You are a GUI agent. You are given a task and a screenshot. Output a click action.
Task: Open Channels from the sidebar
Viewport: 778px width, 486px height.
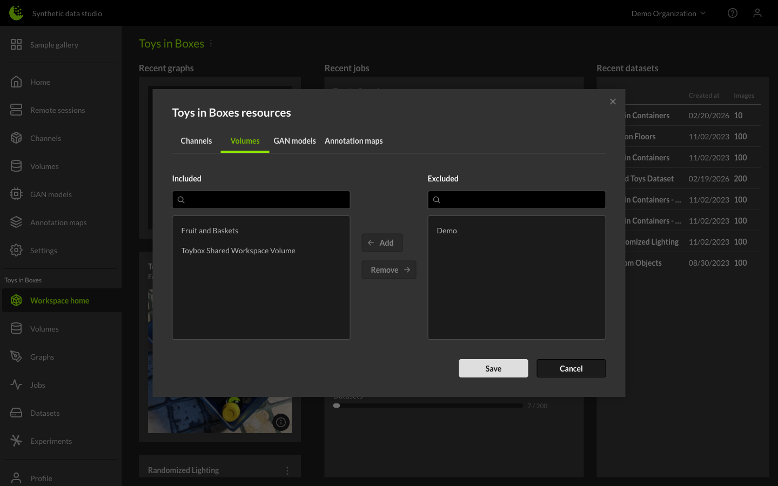click(45, 138)
